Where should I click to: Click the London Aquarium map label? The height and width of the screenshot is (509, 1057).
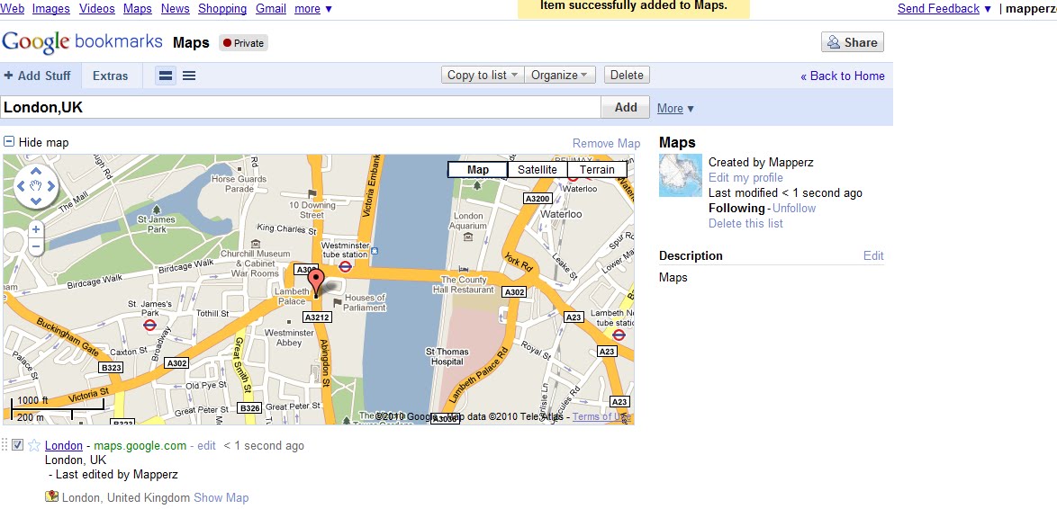468,221
